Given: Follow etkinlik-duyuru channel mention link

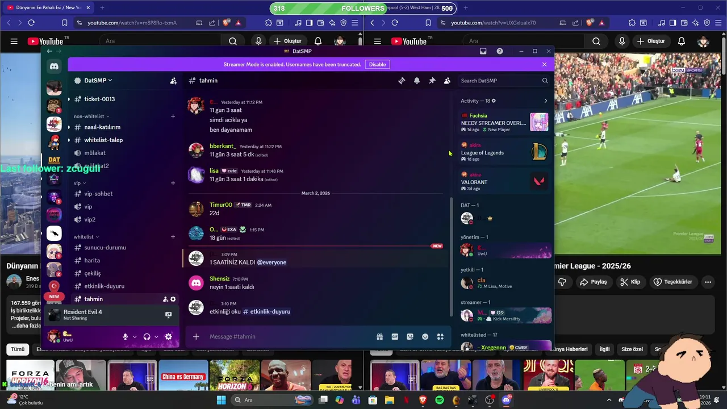Looking at the screenshot, I should point(266,311).
